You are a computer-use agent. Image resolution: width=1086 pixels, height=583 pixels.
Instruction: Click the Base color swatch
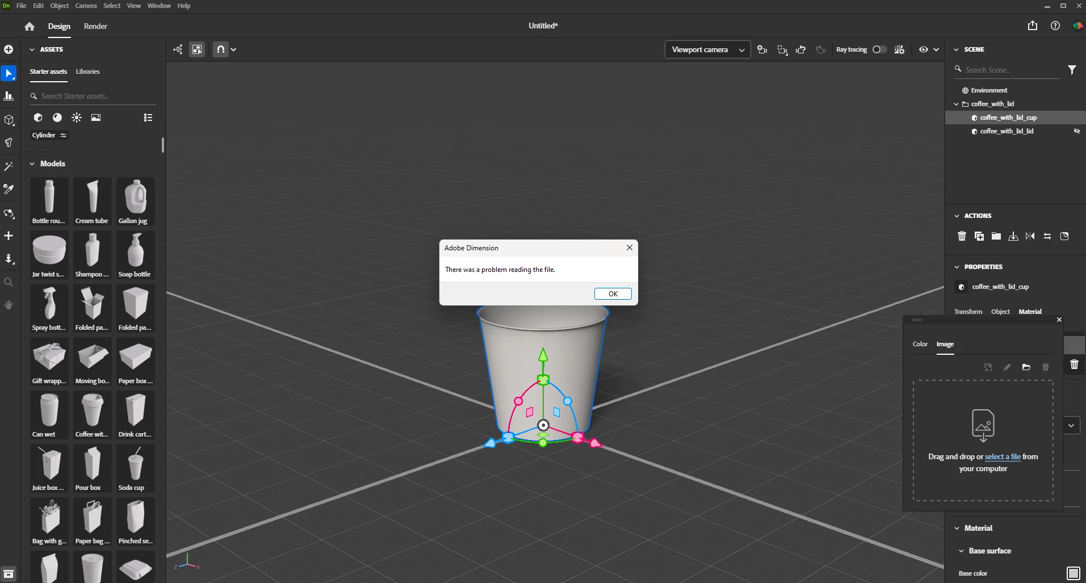point(1073,573)
